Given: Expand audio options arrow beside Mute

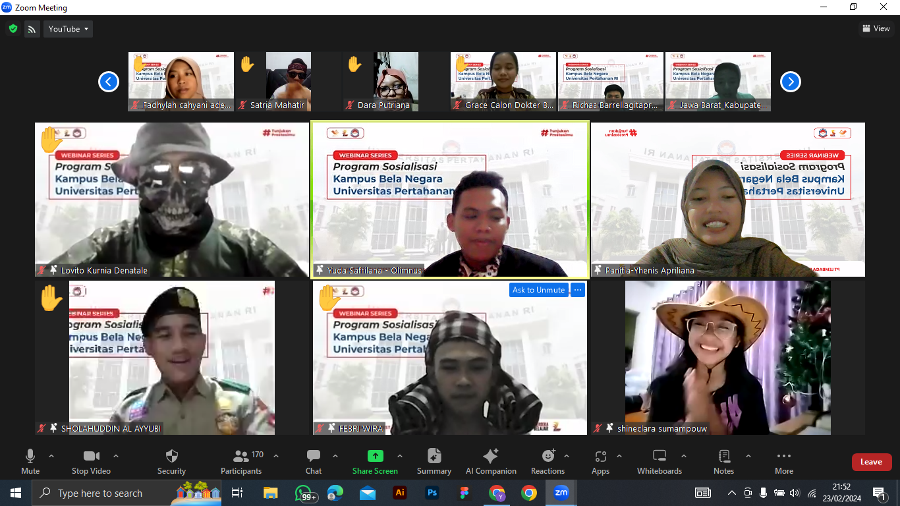Looking at the screenshot, I should pyautogui.click(x=51, y=456).
